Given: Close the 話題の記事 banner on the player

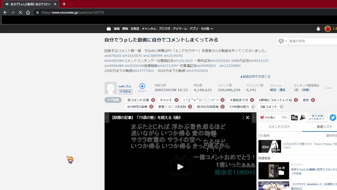Looking at the screenshot, I should click(x=247, y=118).
